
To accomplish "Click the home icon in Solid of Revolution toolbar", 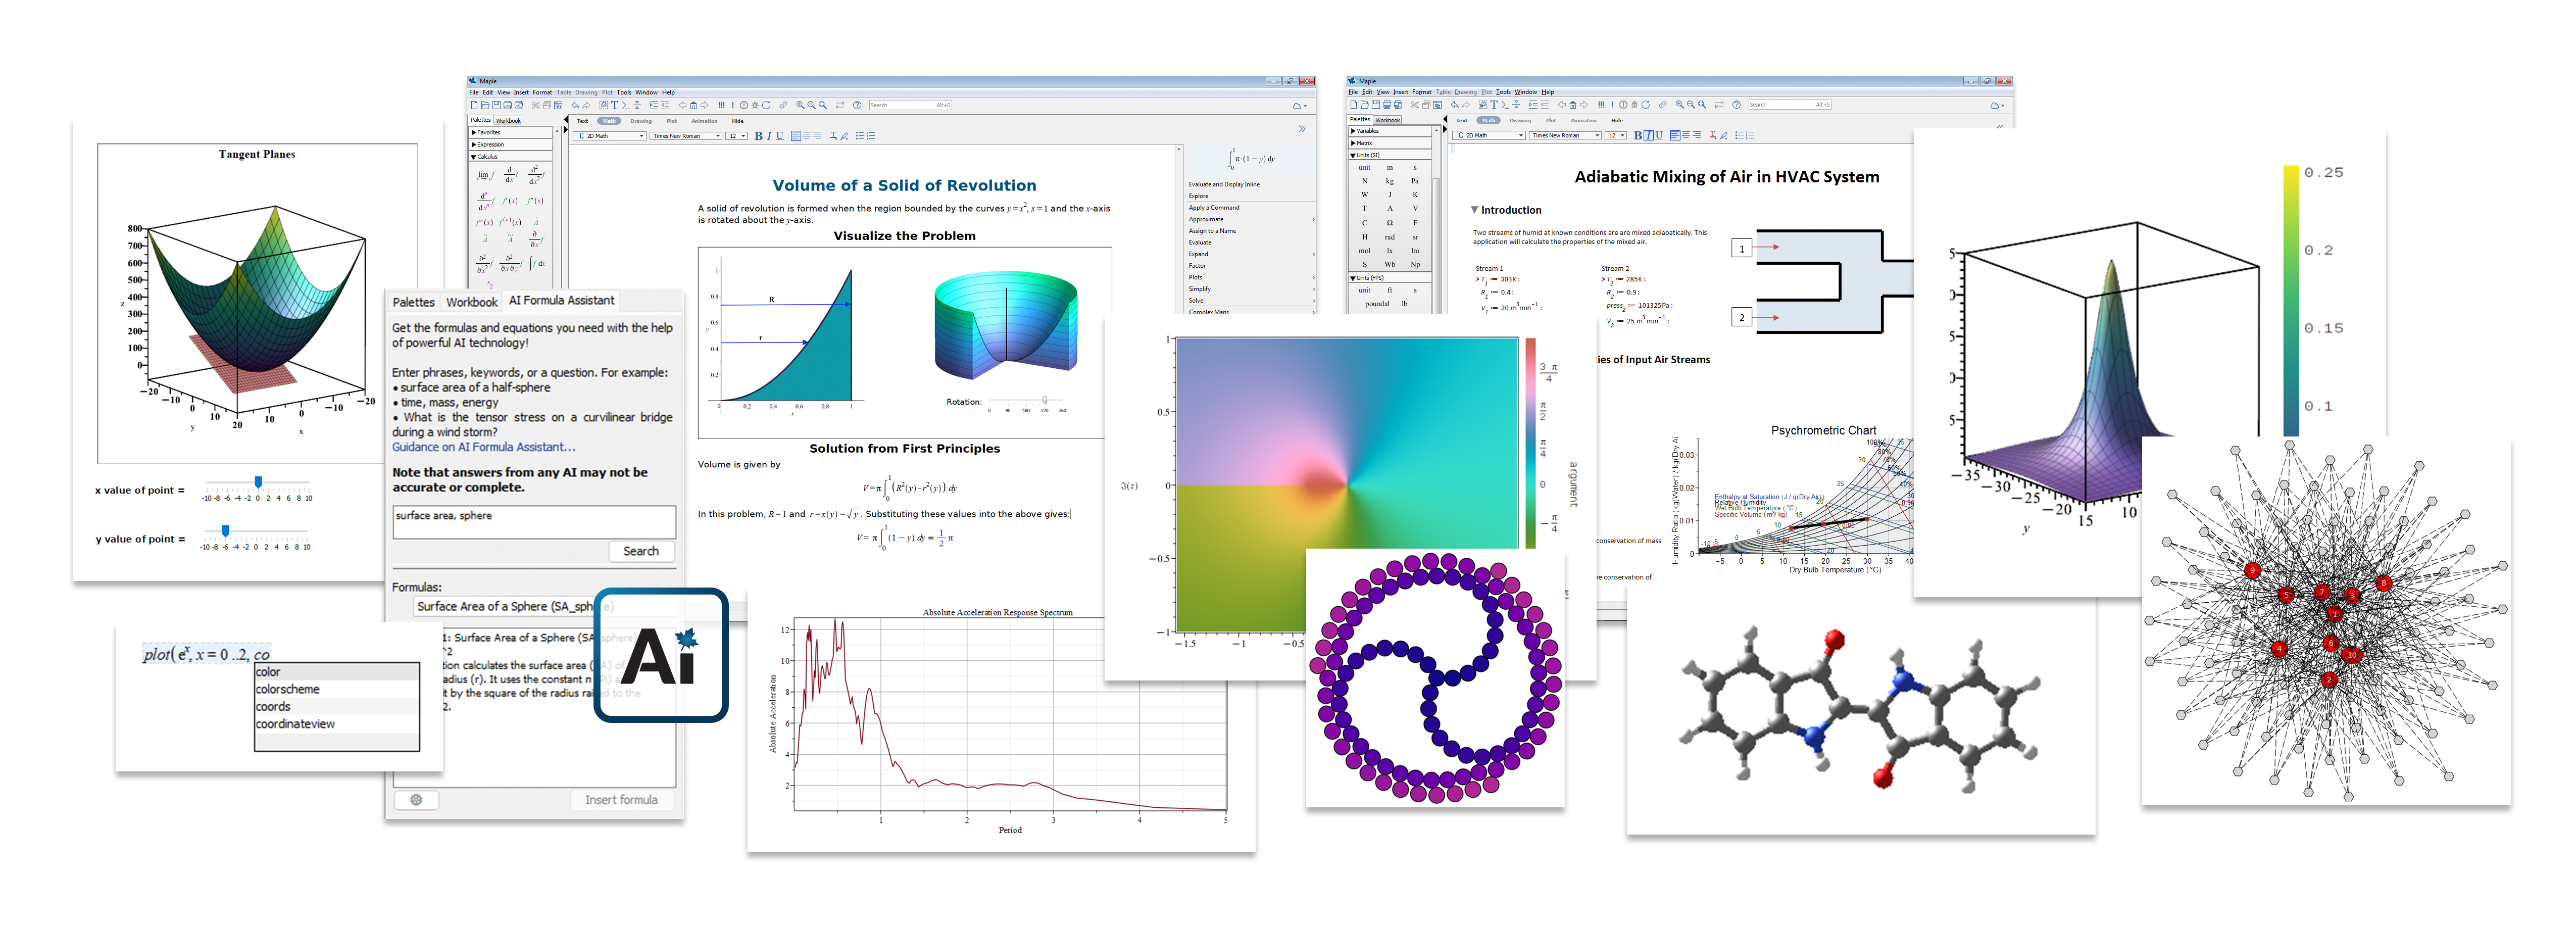I will coord(693,105).
